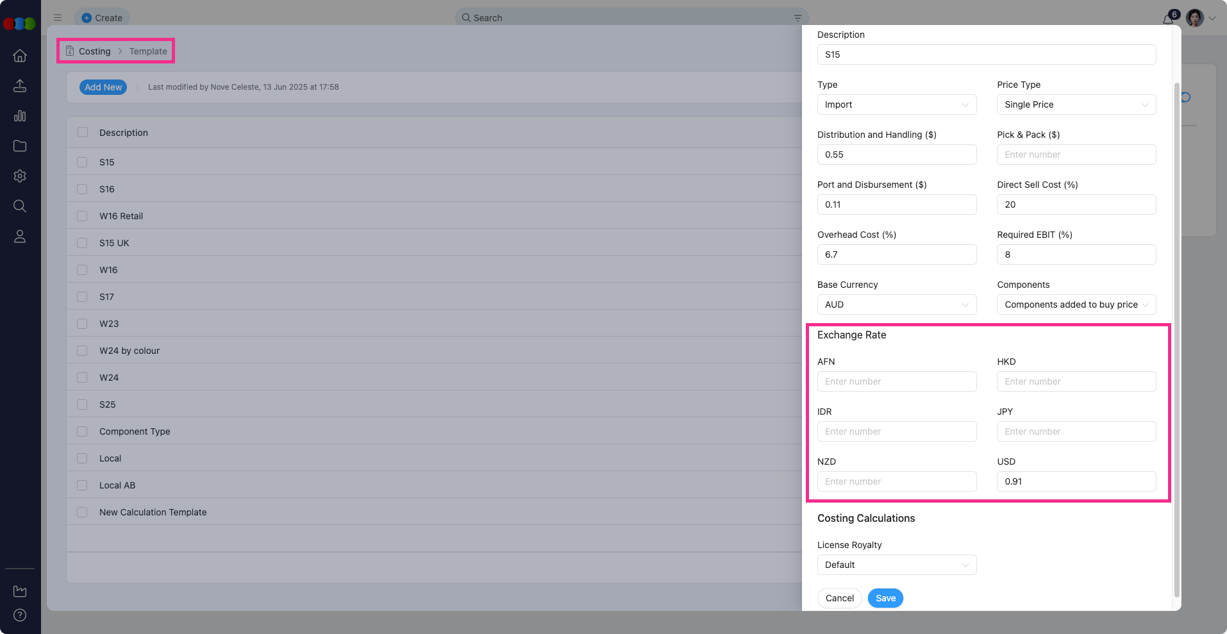Select Template in breadcrumb
1227x634 pixels.
point(148,51)
